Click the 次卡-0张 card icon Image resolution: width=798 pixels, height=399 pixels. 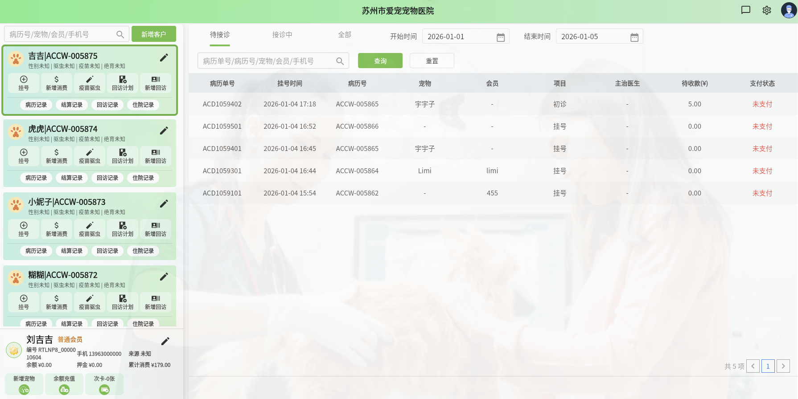click(104, 390)
